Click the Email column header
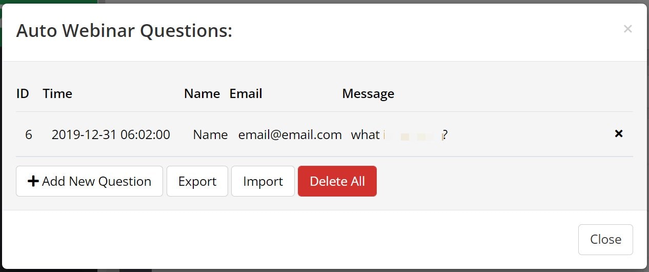The image size is (649, 272). pos(246,93)
